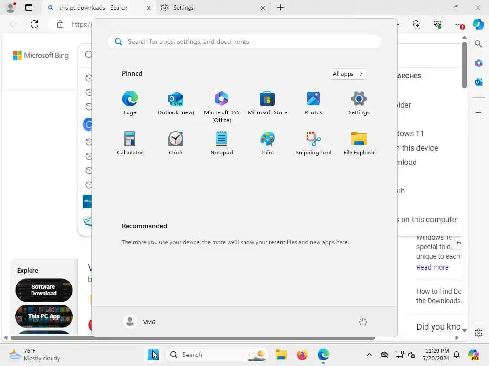Screen dimensions: 489x366
Task: Open Edge Collections button
Action: click(x=416, y=24)
